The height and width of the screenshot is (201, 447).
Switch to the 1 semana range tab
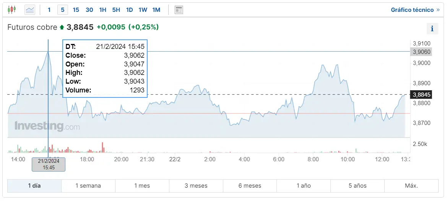tap(88, 186)
